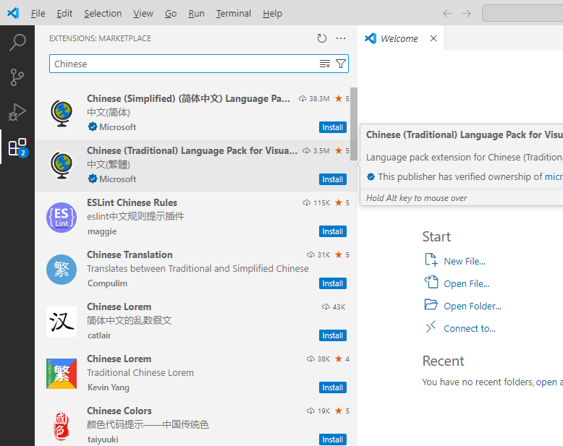The image size is (563, 446).
Task: Open the Run menu
Action: (x=196, y=14)
